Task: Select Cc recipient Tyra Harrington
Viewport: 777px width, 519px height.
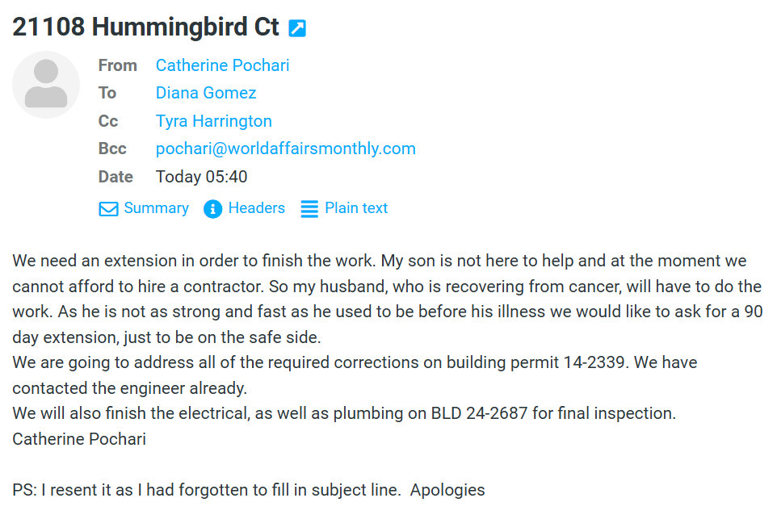Action: tap(213, 121)
